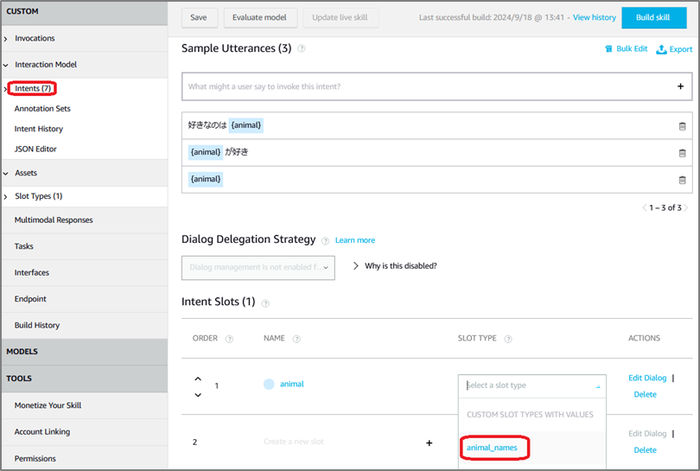
Task: Click the Build skill button
Action: pyautogui.click(x=653, y=18)
